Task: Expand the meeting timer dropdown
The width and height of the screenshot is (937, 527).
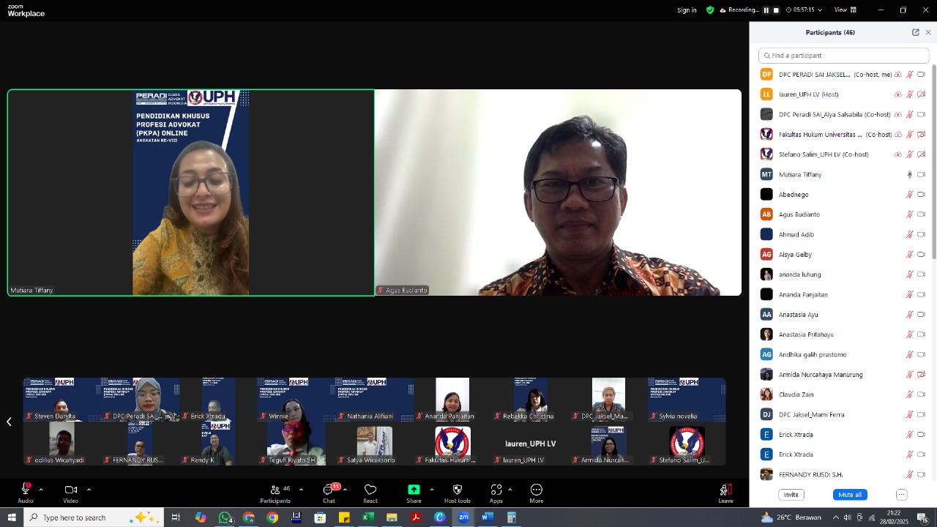Action: (x=820, y=10)
